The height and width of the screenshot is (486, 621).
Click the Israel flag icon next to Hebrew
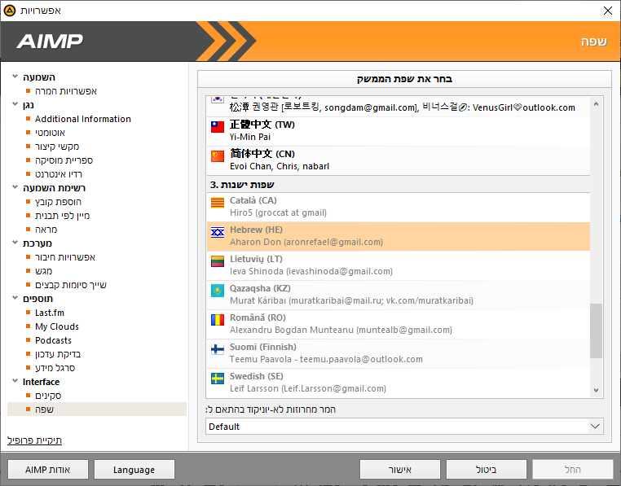pos(218,232)
